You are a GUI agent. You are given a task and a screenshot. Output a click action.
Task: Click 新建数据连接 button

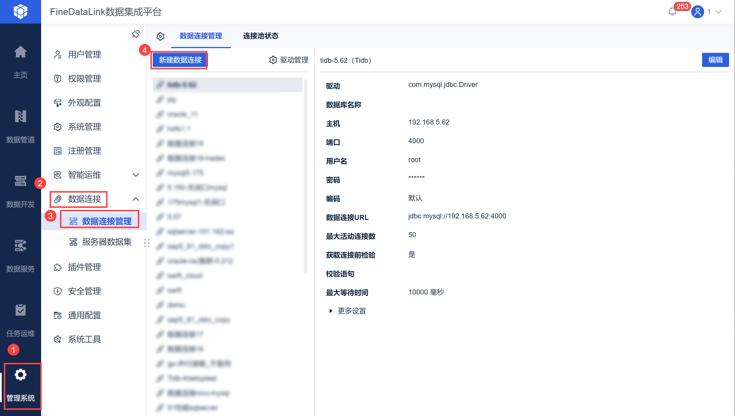pyautogui.click(x=180, y=60)
